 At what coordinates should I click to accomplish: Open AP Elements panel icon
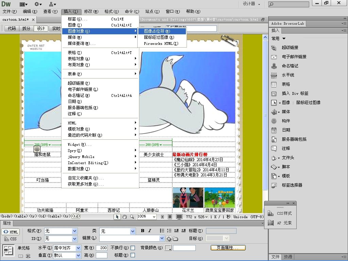(x=271, y=223)
